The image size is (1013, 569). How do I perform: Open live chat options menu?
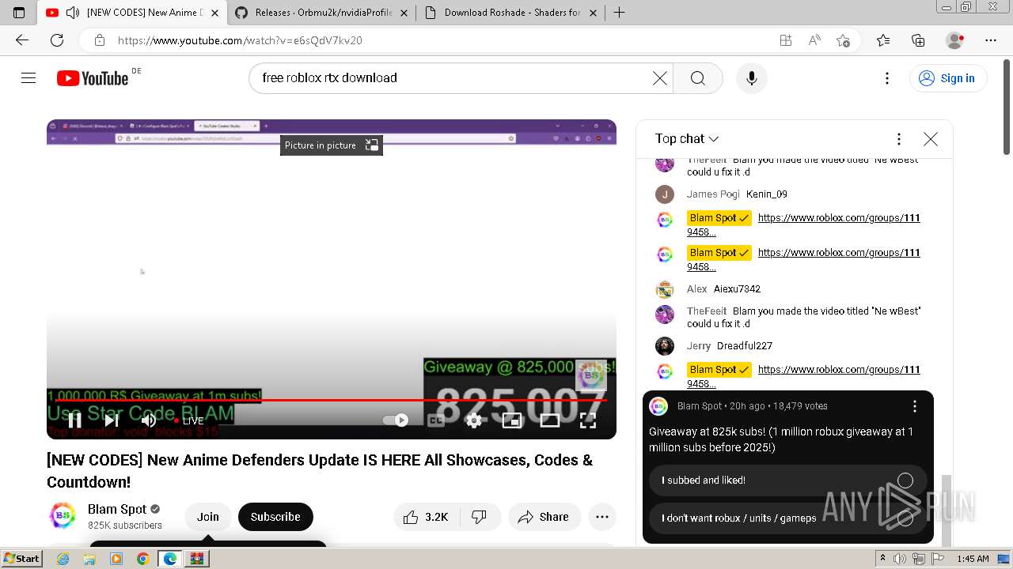[x=898, y=139]
